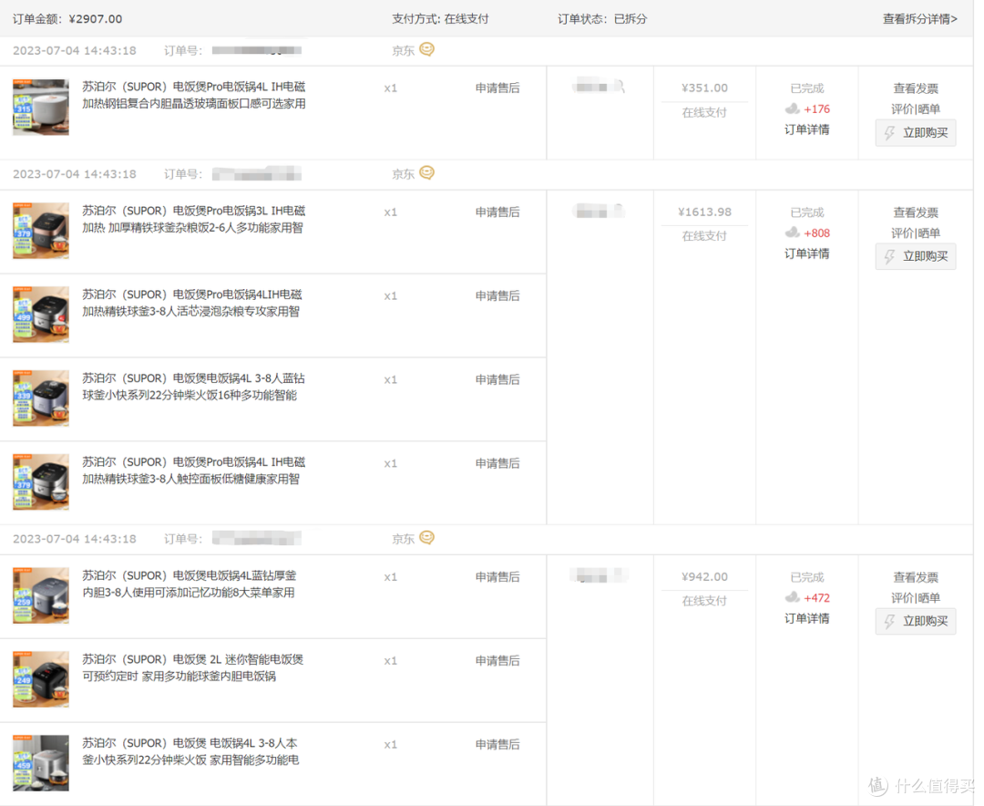Screen dimensions: 984x806
Task: Click price ¥942.00
Action: click(704, 577)
